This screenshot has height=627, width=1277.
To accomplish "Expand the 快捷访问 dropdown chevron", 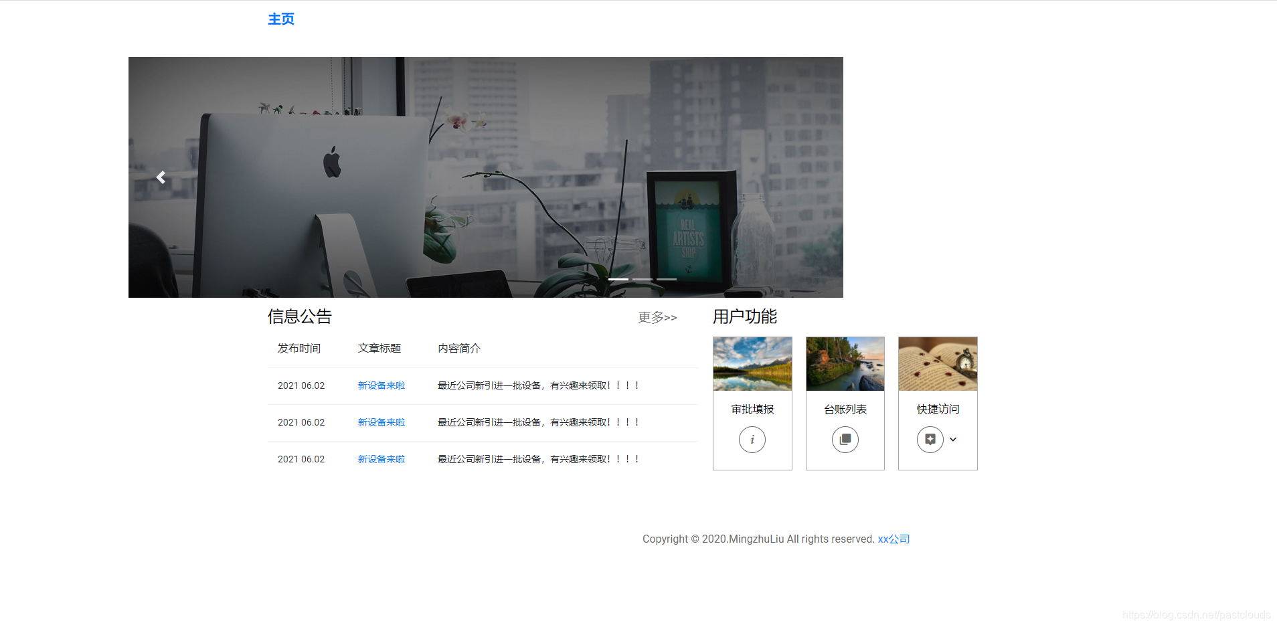I will tap(953, 440).
